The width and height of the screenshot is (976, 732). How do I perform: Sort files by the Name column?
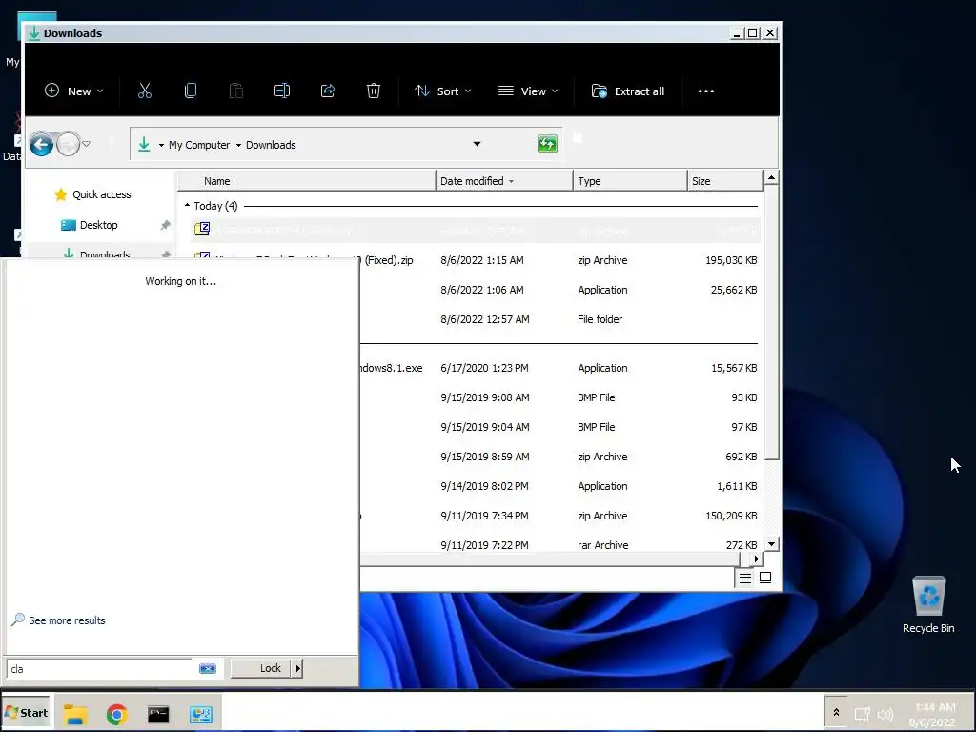[307, 181]
